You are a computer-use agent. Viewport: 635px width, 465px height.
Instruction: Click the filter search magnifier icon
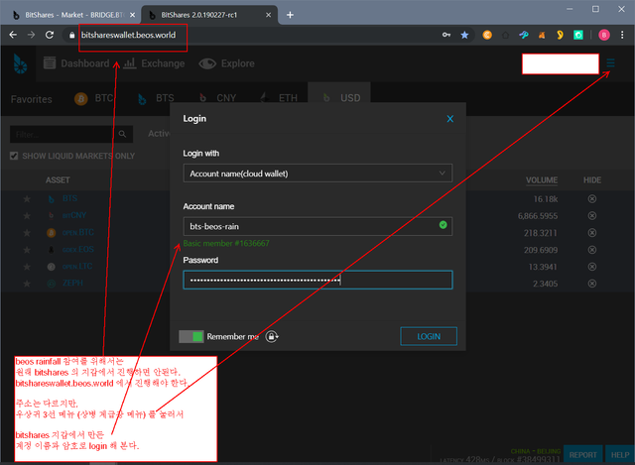click(x=122, y=134)
